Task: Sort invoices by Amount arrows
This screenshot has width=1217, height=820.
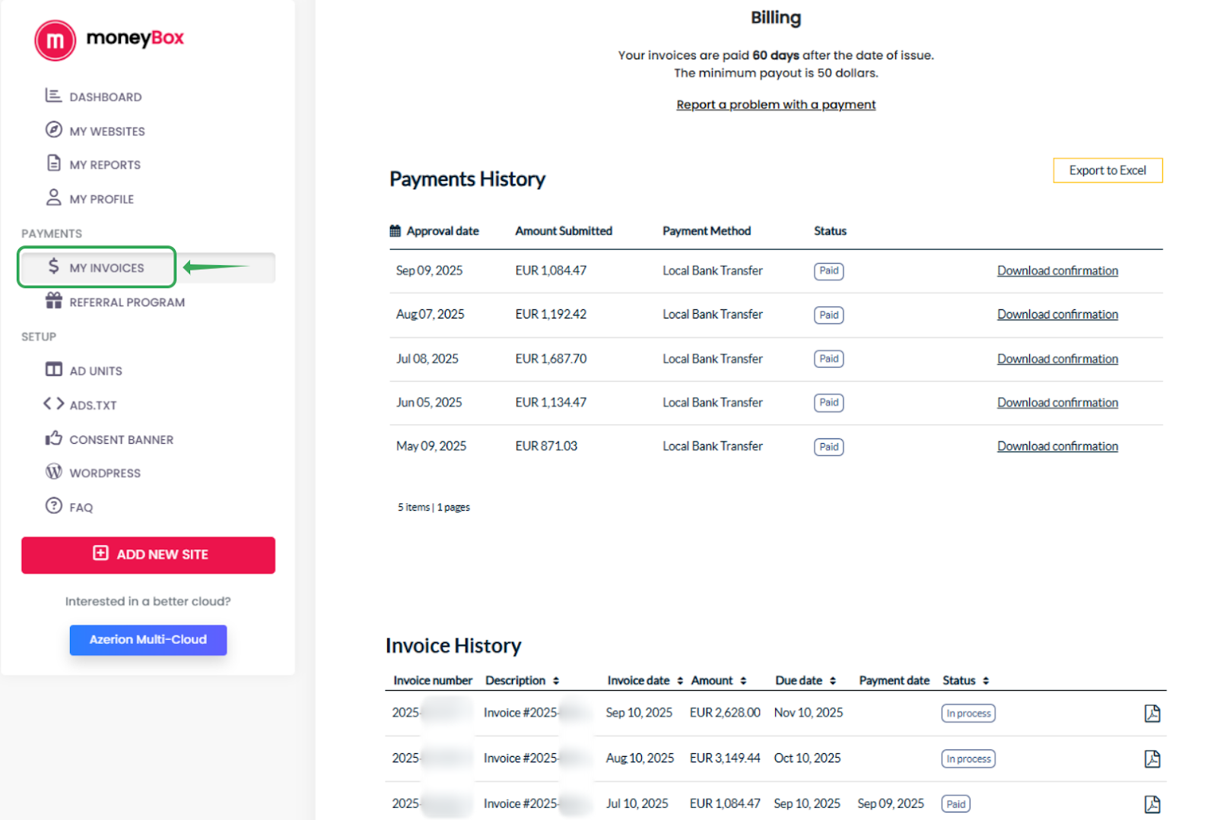Action: point(743,681)
